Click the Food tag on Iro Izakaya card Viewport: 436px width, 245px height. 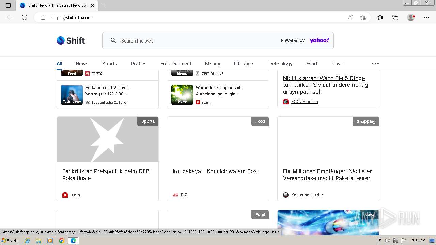click(260, 121)
